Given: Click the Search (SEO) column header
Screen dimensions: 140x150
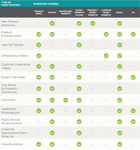Looking at the screenshot, I should coord(39,12).
